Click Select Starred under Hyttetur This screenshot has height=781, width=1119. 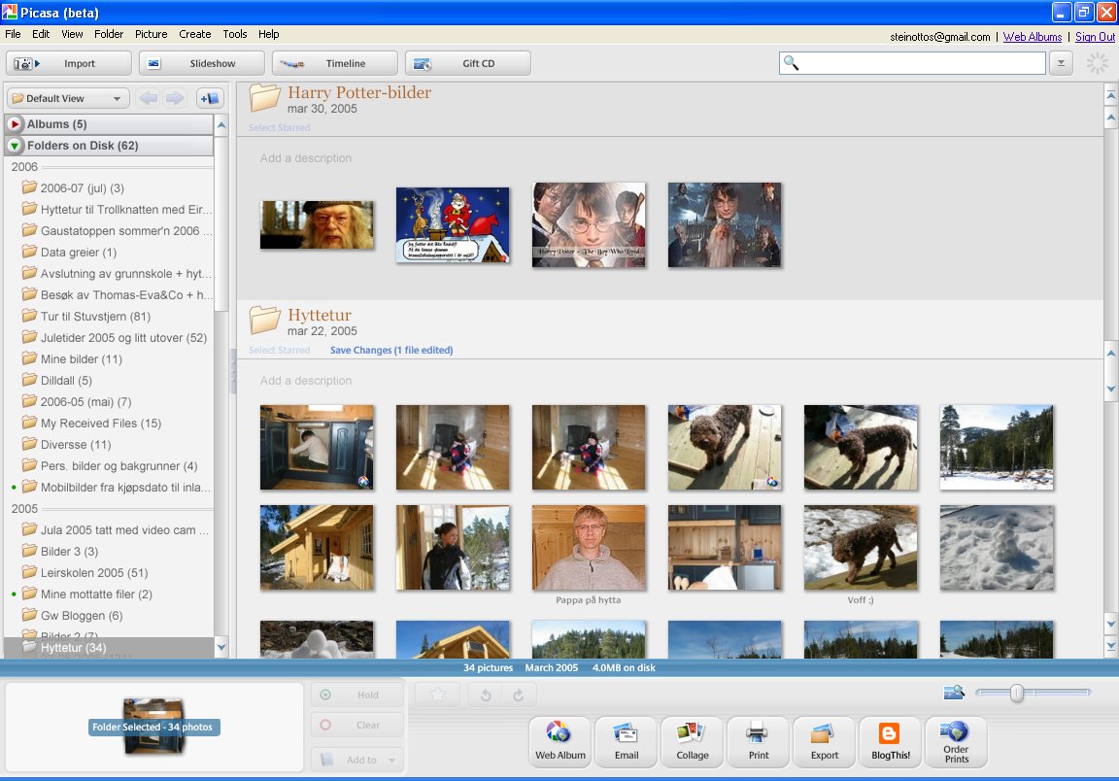click(x=279, y=351)
